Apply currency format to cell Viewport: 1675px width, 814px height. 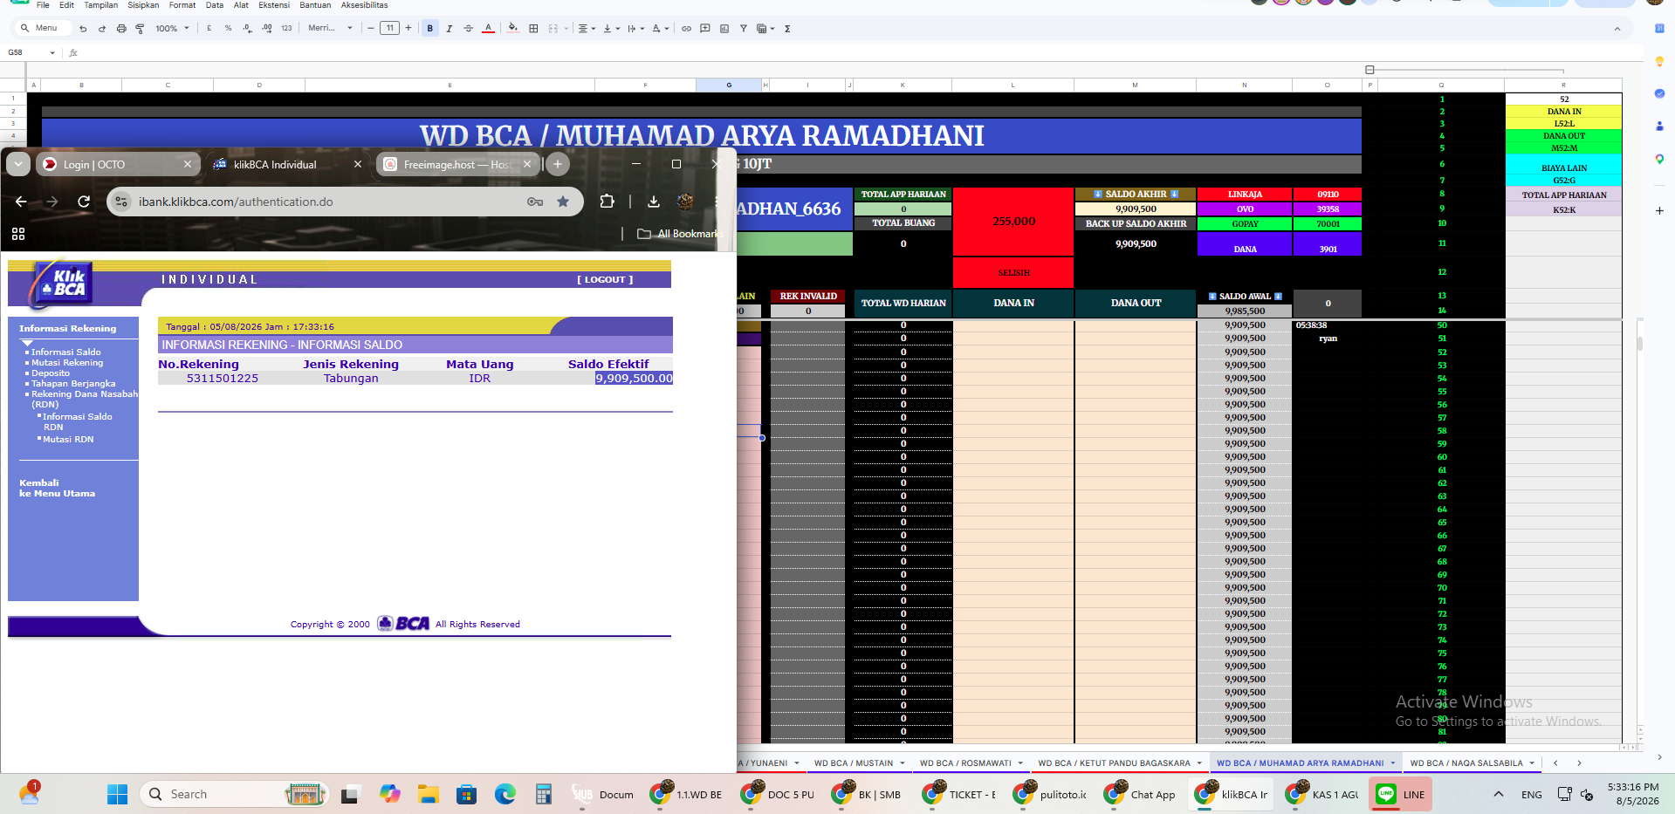click(x=209, y=29)
